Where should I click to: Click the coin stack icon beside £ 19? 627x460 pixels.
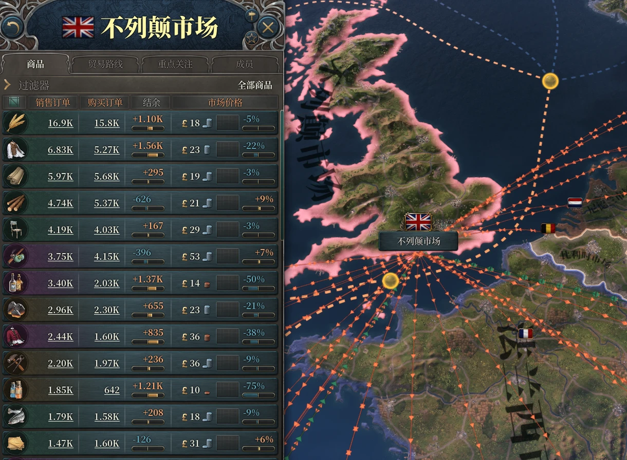pos(207,176)
